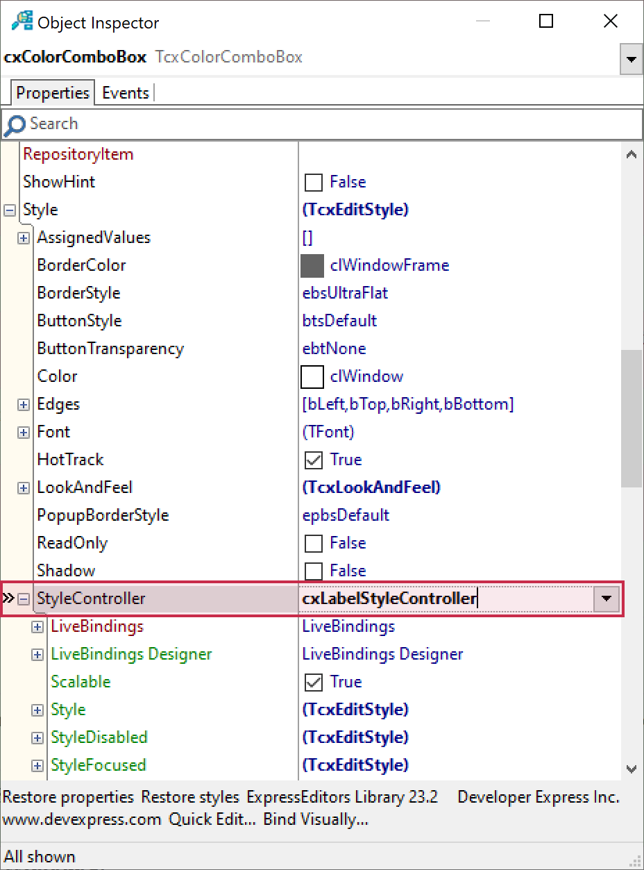This screenshot has height=870, width=644.
Task: Click the cxLabelStyleController value field
Action: [x=446, y=599]
